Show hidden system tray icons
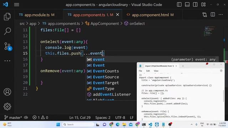The height and width of the screenshot is (128, 228). [192, 124]
